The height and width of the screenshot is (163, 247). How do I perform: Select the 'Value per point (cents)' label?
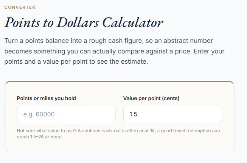pyautogui.click(x=151, y=98)
